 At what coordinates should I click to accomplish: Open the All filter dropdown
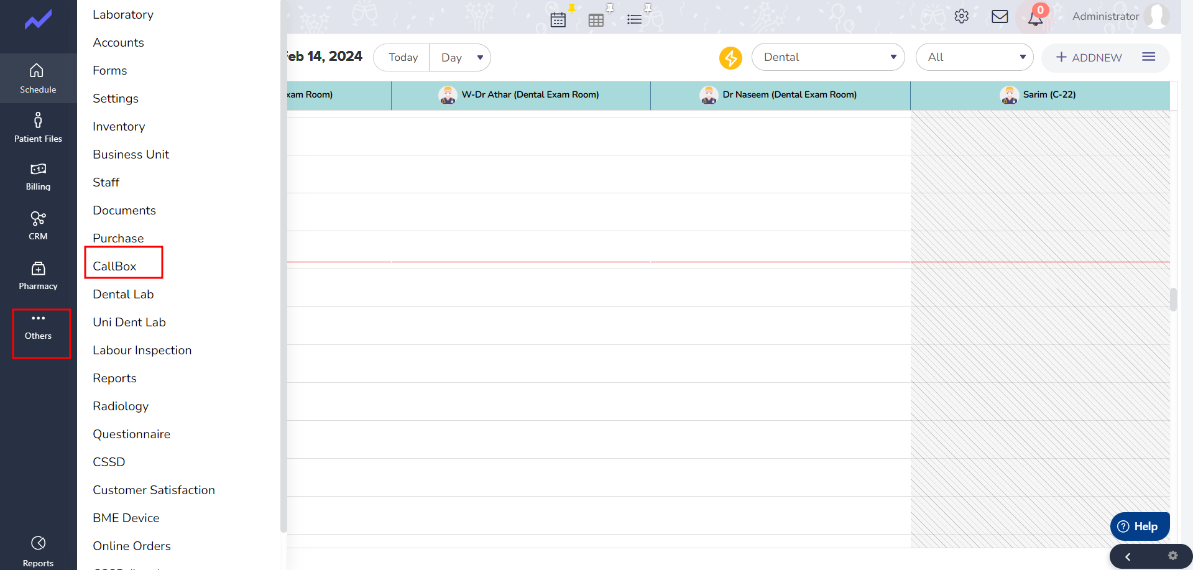pyautogui.click(x=974, y=57)
